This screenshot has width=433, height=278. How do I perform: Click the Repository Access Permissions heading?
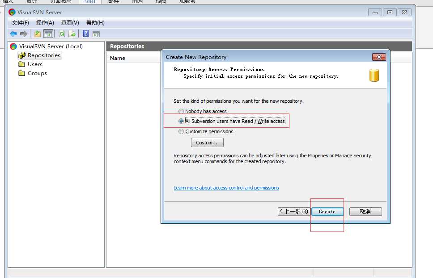click(x=219, y=70)
